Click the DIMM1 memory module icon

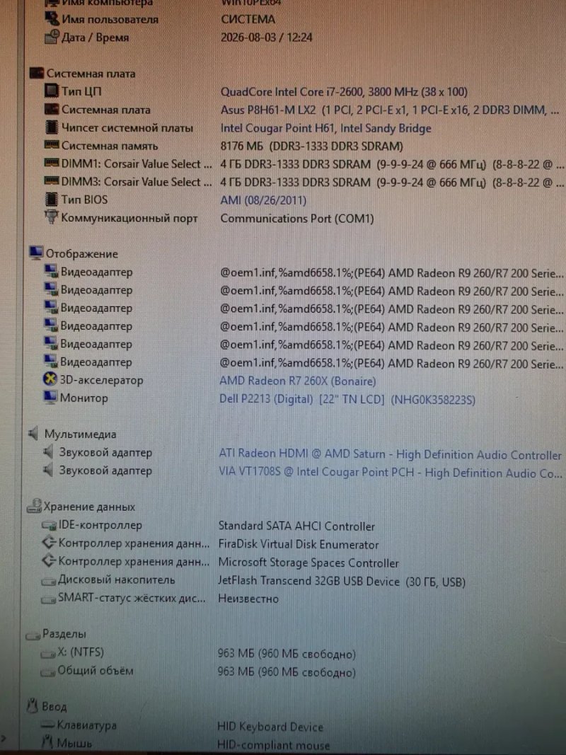click(52, 163)
